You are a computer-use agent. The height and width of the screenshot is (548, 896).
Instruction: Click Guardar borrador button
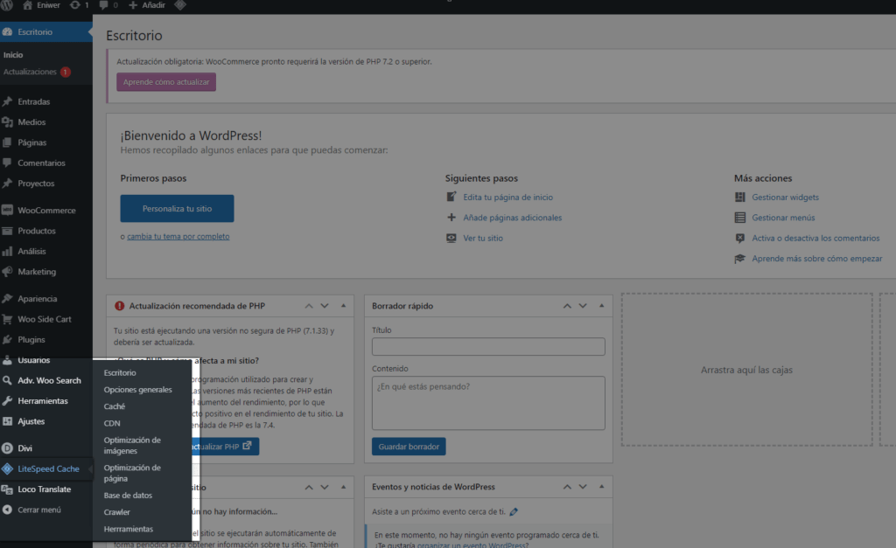point(409,447)
